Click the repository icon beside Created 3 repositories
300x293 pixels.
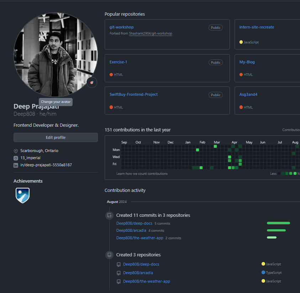coord(110,255)
